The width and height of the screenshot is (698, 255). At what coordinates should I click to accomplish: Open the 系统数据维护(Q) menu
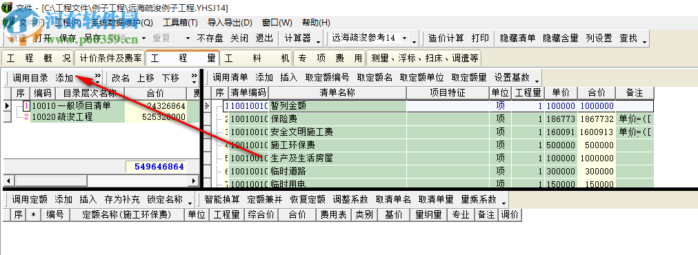click(x=121, y=22)
